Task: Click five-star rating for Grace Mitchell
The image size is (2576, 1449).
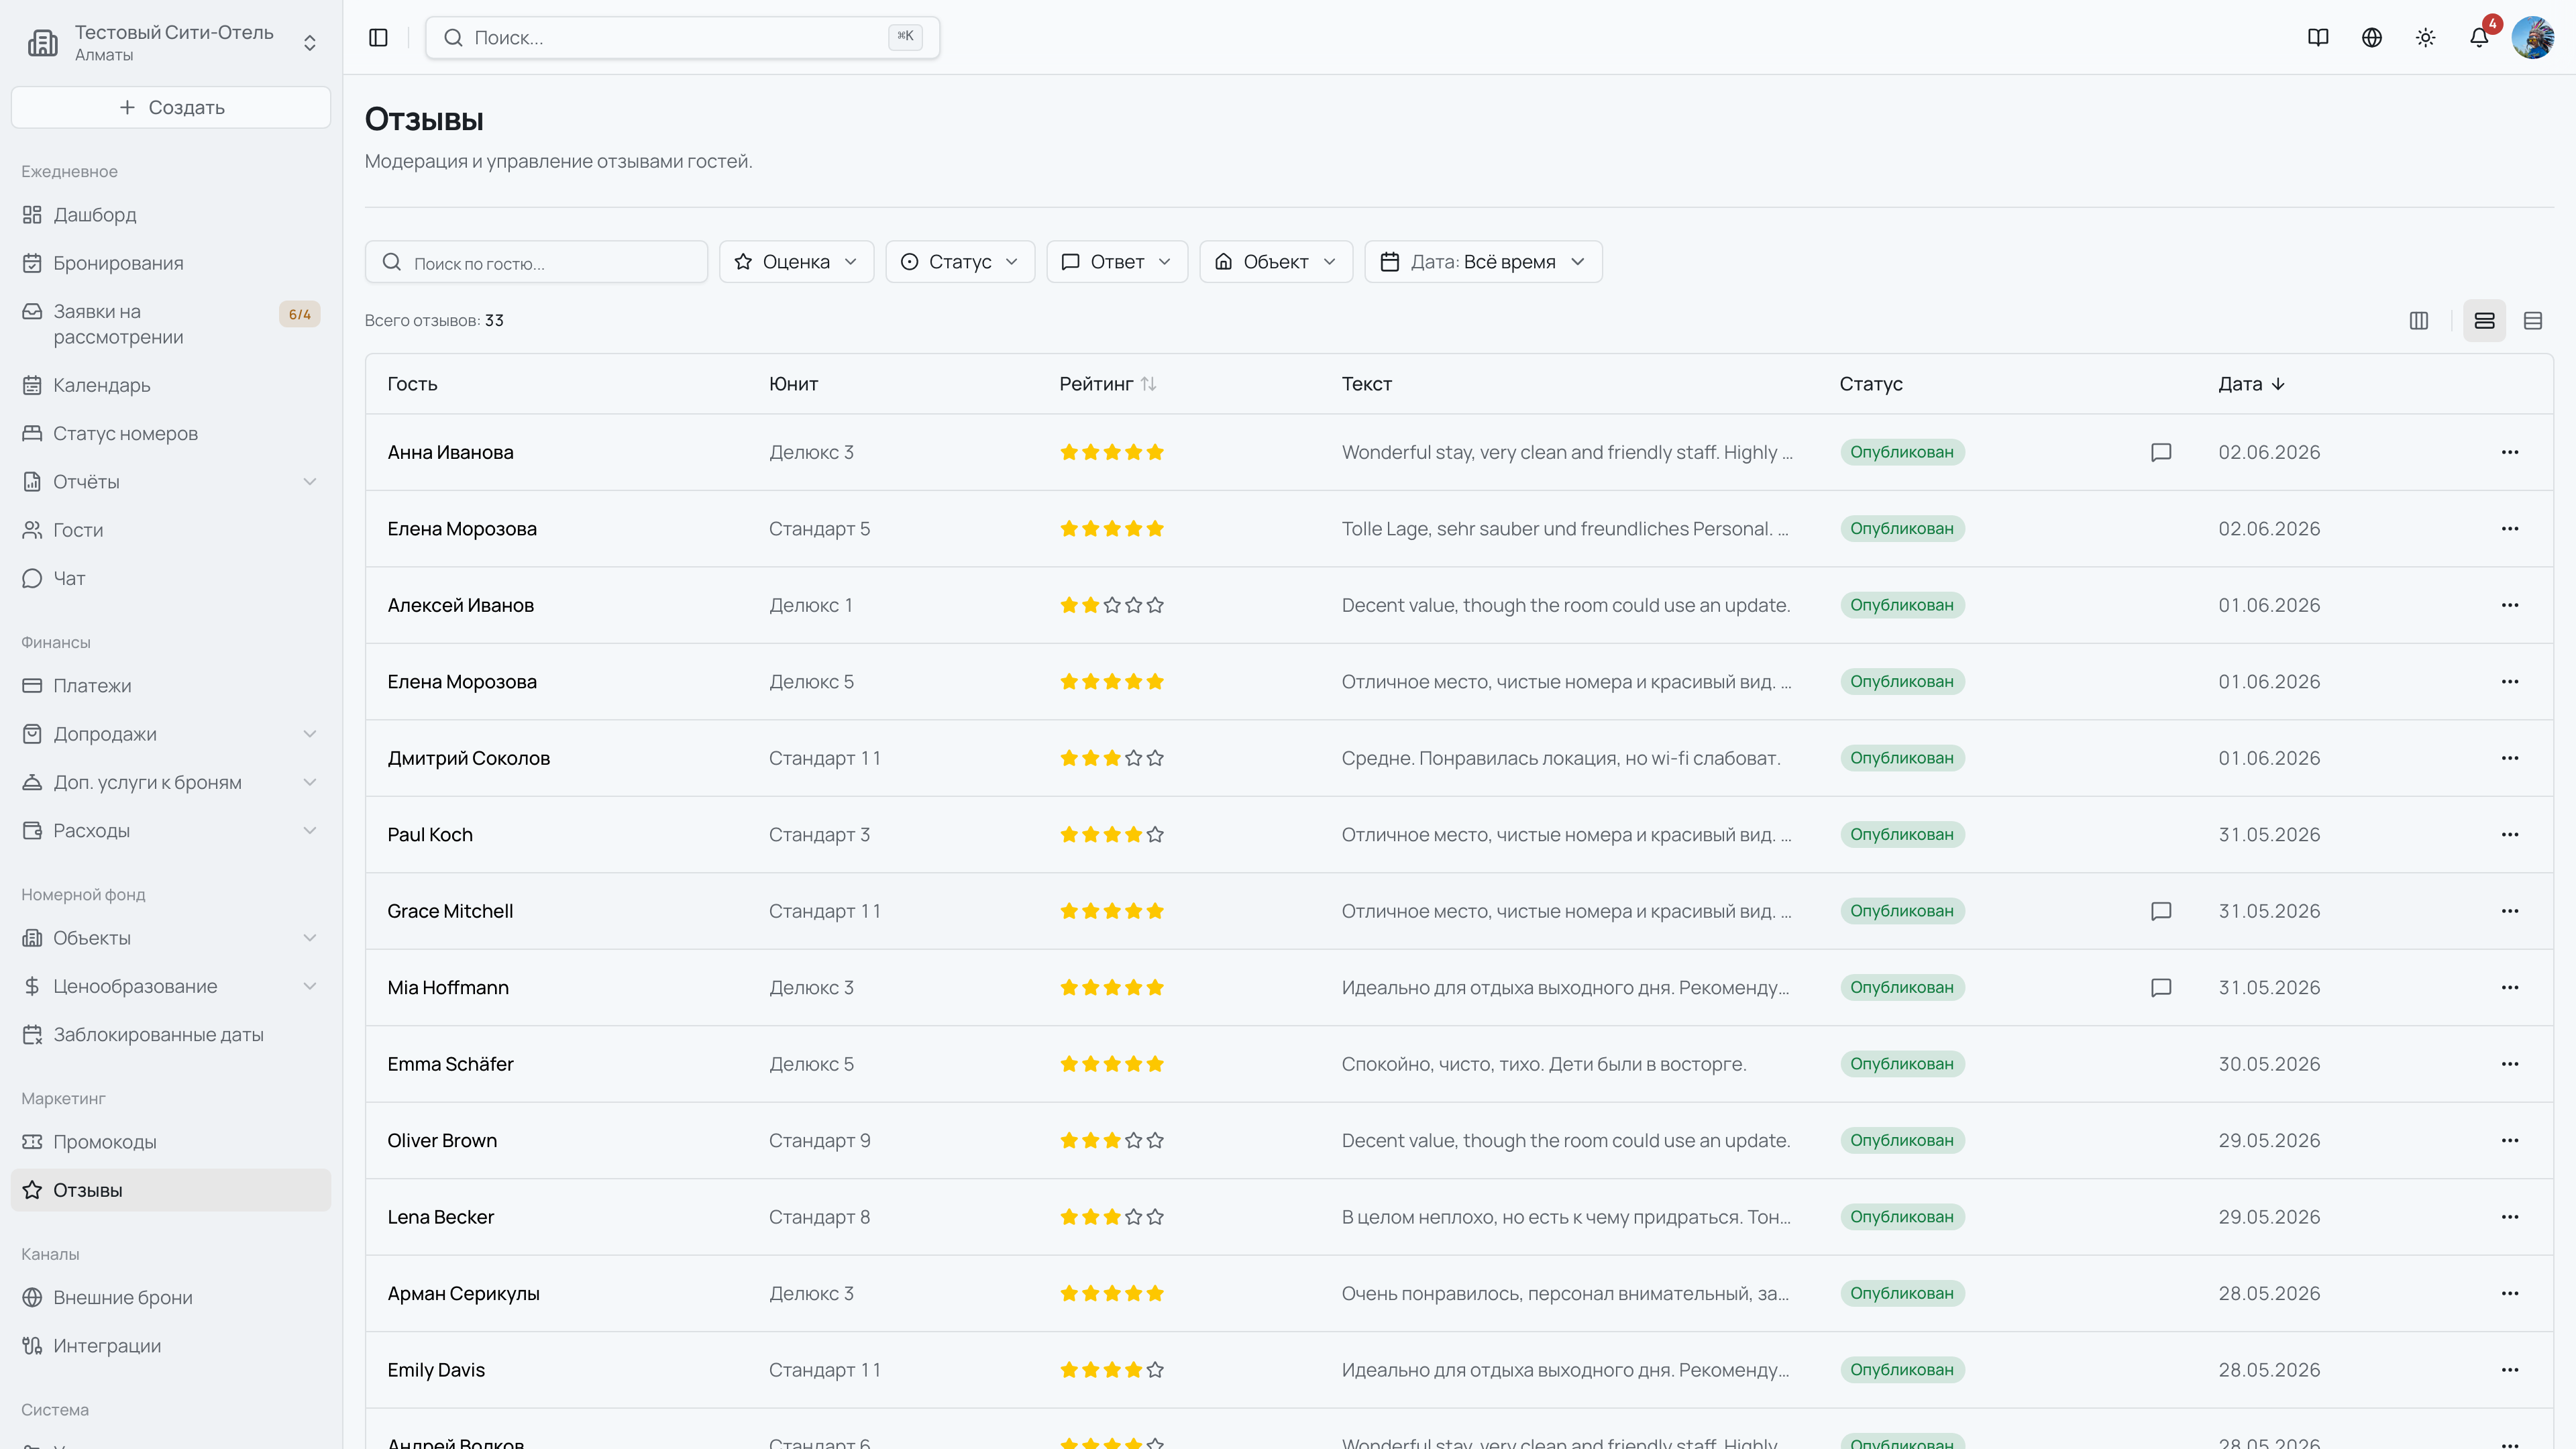Action: point(1112,911)
